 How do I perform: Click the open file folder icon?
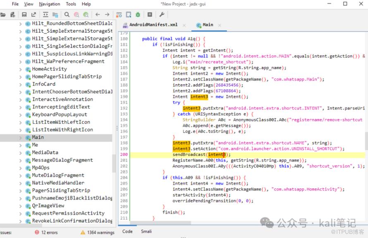3,14
